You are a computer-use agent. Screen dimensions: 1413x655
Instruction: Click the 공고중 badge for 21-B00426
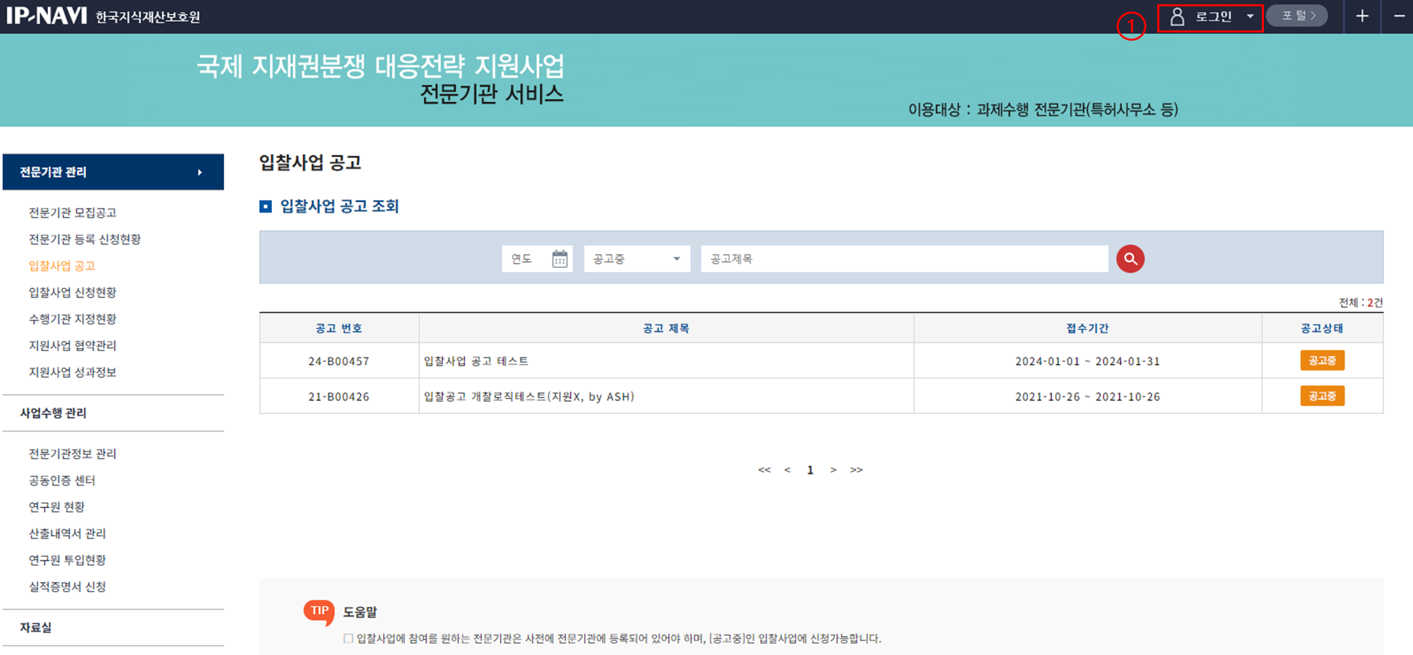[x=1322, y=396]
